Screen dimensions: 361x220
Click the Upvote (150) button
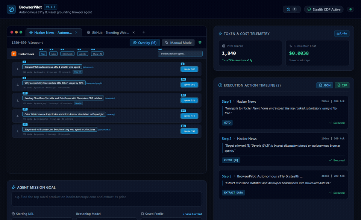click(189, 131)
